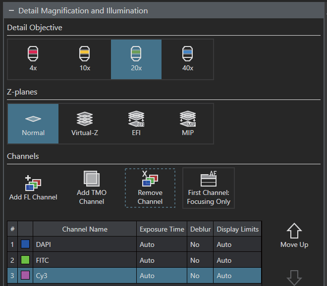This screenshot has width=327, height=286.
Task: Select MIP Z-plane mode
Action: coord(188,123)
